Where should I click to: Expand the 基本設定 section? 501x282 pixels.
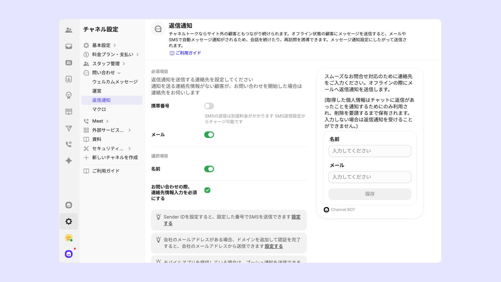tap(101, 46)
